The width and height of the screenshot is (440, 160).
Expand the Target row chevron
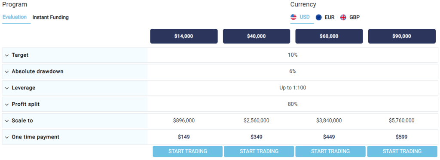(7, 55)
